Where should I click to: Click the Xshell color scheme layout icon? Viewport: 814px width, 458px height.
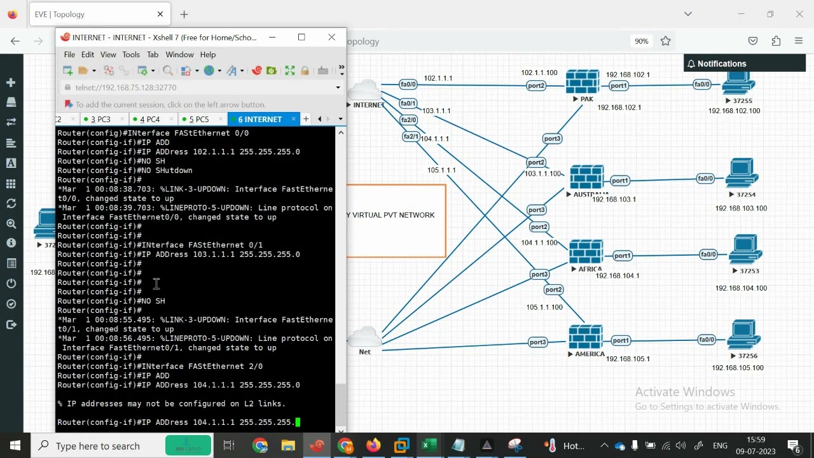click(186, 71)
